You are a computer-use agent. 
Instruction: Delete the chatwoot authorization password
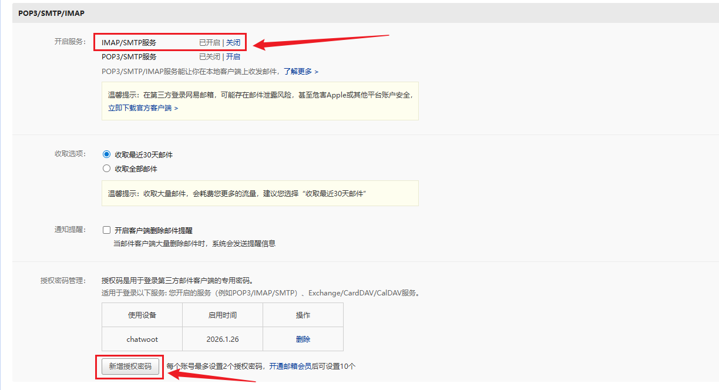[x=303, y=339]
